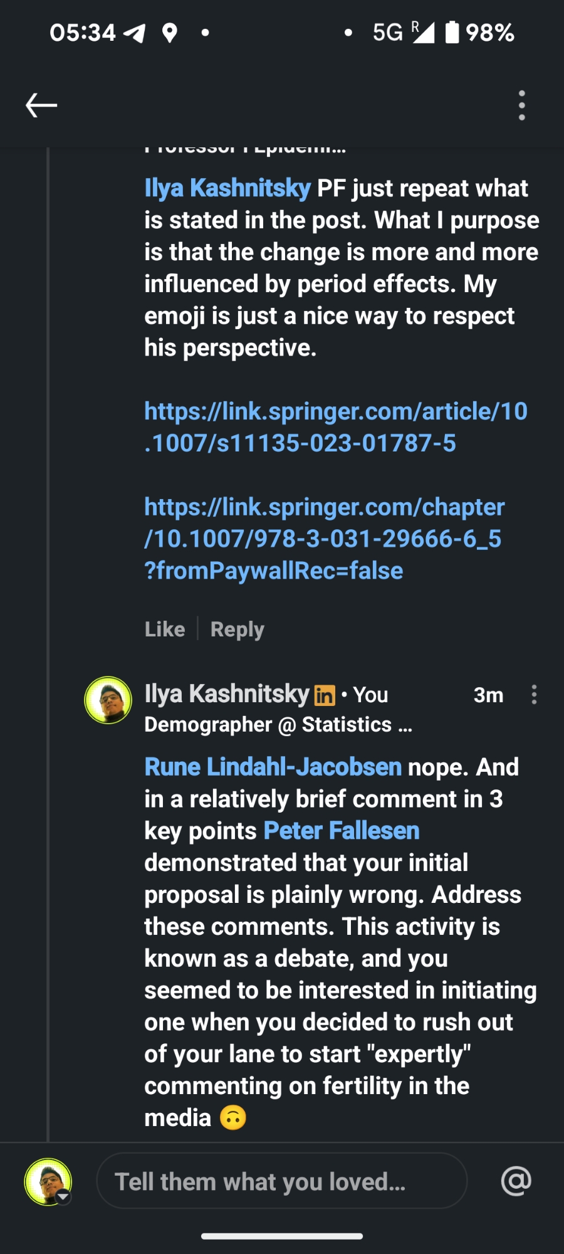The height and width of the screenshot is (1254, 564).
Task: Open the springer.com chapter link
Action: tap(324, 539)
